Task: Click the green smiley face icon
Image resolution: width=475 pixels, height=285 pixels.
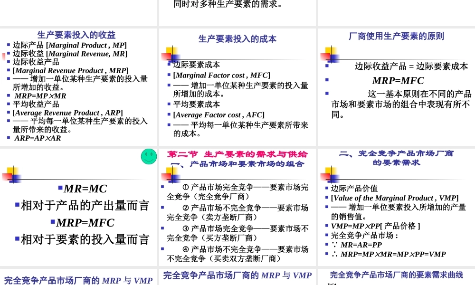Action: point(149,156)
